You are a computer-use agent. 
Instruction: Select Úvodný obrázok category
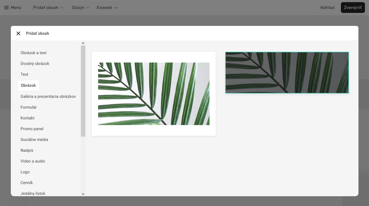coord(35,64)
